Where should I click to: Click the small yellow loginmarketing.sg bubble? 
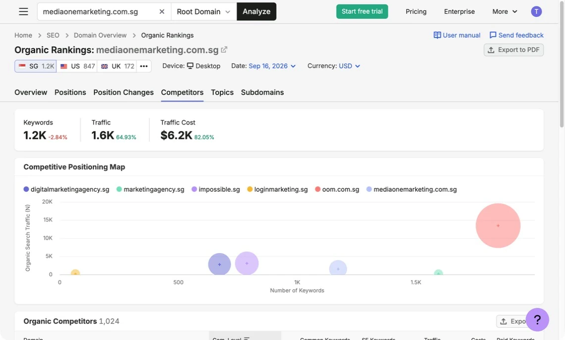click(75, 273)
